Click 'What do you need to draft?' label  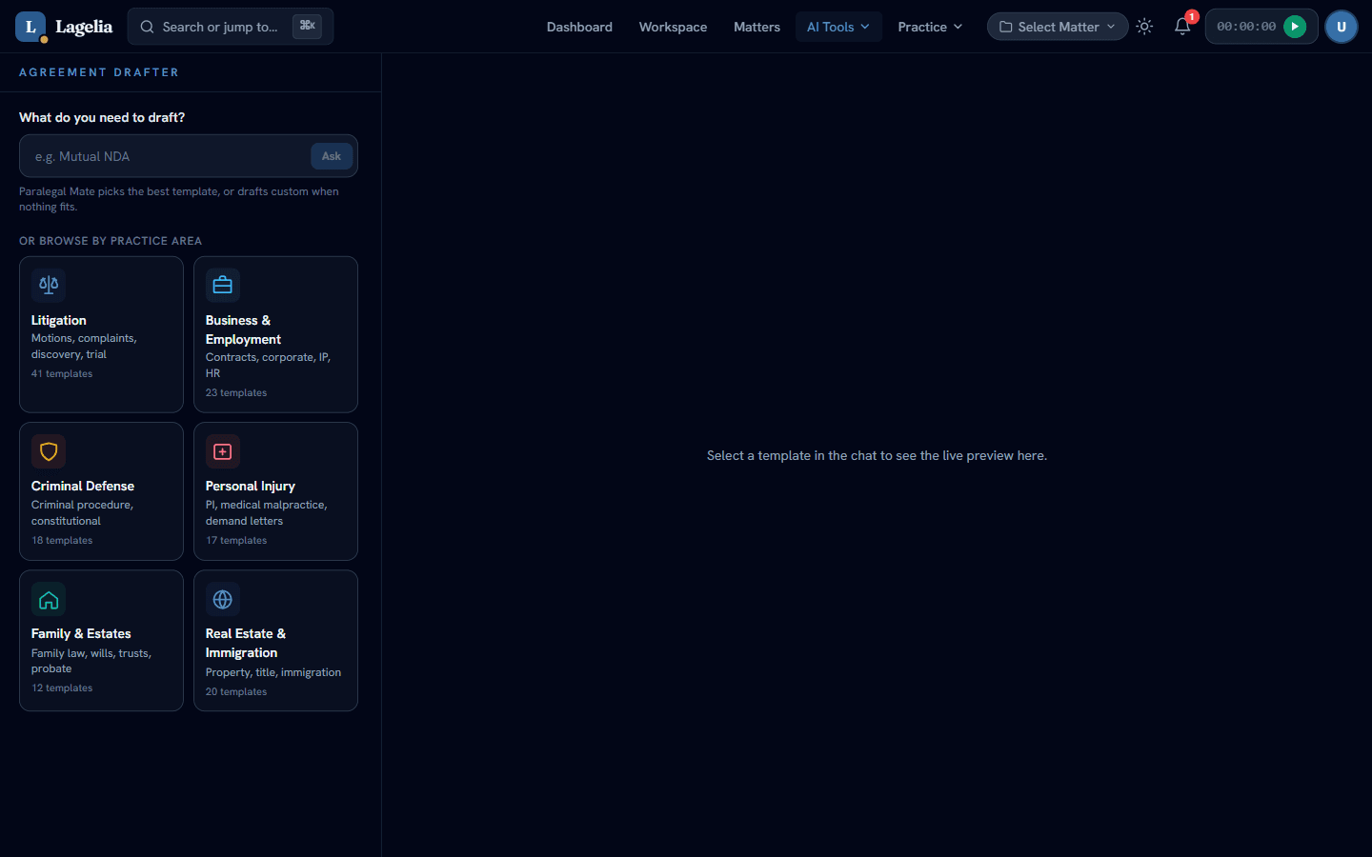pos(102,117)
